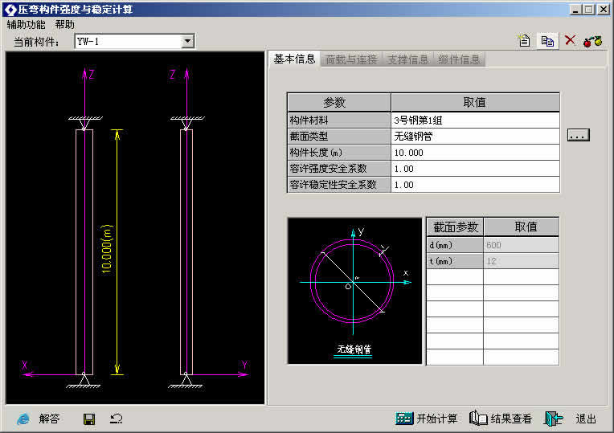Click the 退出 label
Image resolution: width=614 pixels, height=433 pixels.
(x=586, y=419)
